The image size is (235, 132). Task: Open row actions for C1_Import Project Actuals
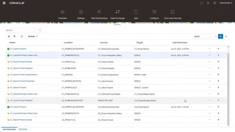[210, 62]
